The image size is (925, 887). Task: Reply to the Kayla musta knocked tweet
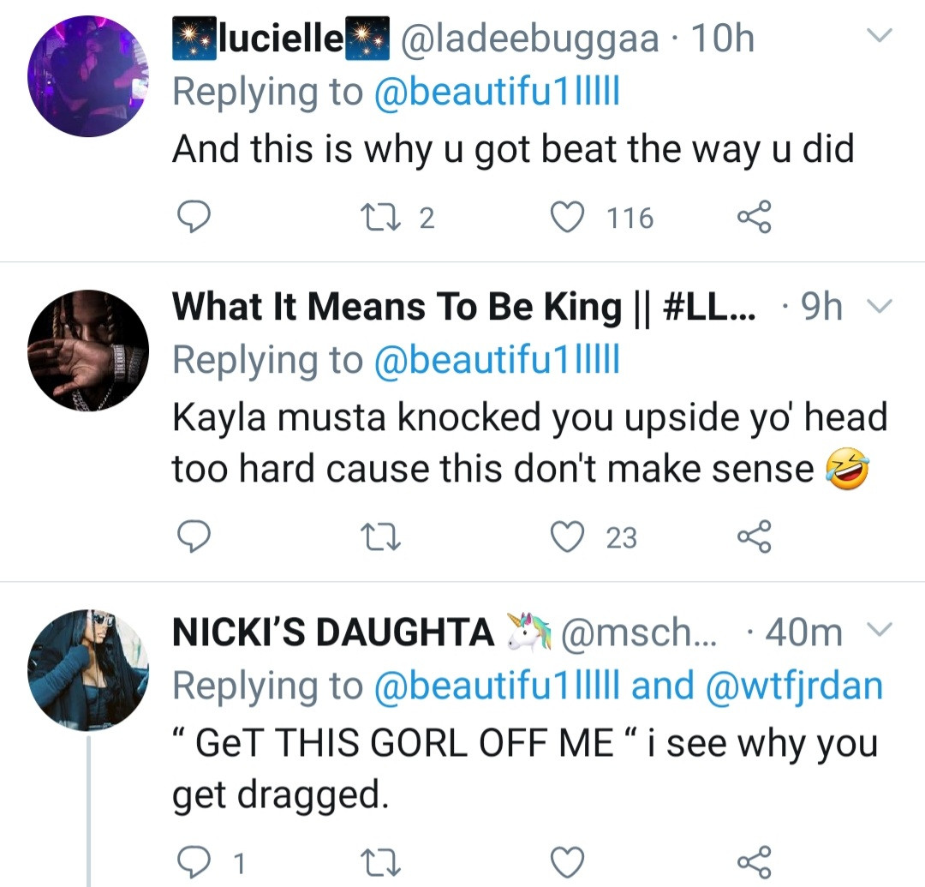click(x=194, y=537)
